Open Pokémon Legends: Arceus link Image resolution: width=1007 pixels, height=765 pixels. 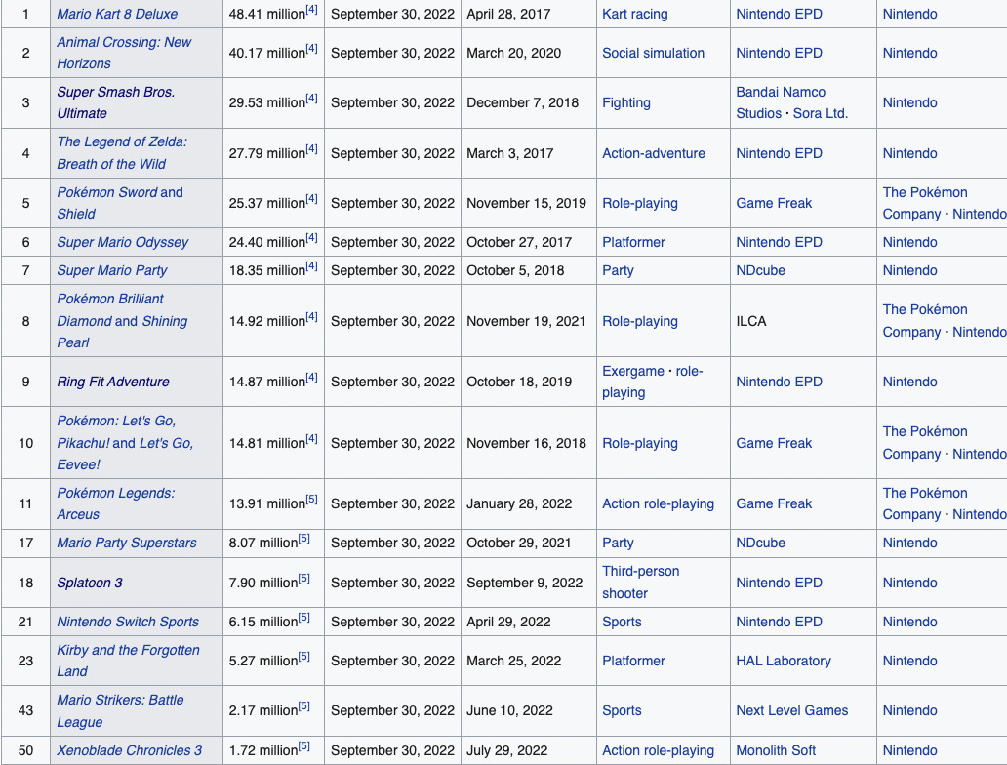click(115, 503)
